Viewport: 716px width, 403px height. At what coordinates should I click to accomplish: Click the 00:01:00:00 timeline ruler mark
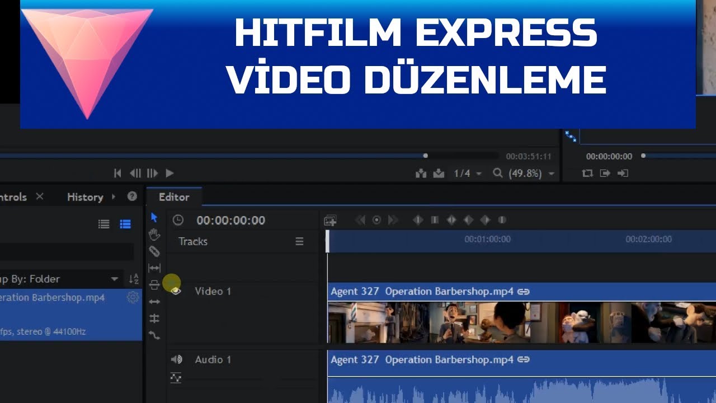(487, 239)
